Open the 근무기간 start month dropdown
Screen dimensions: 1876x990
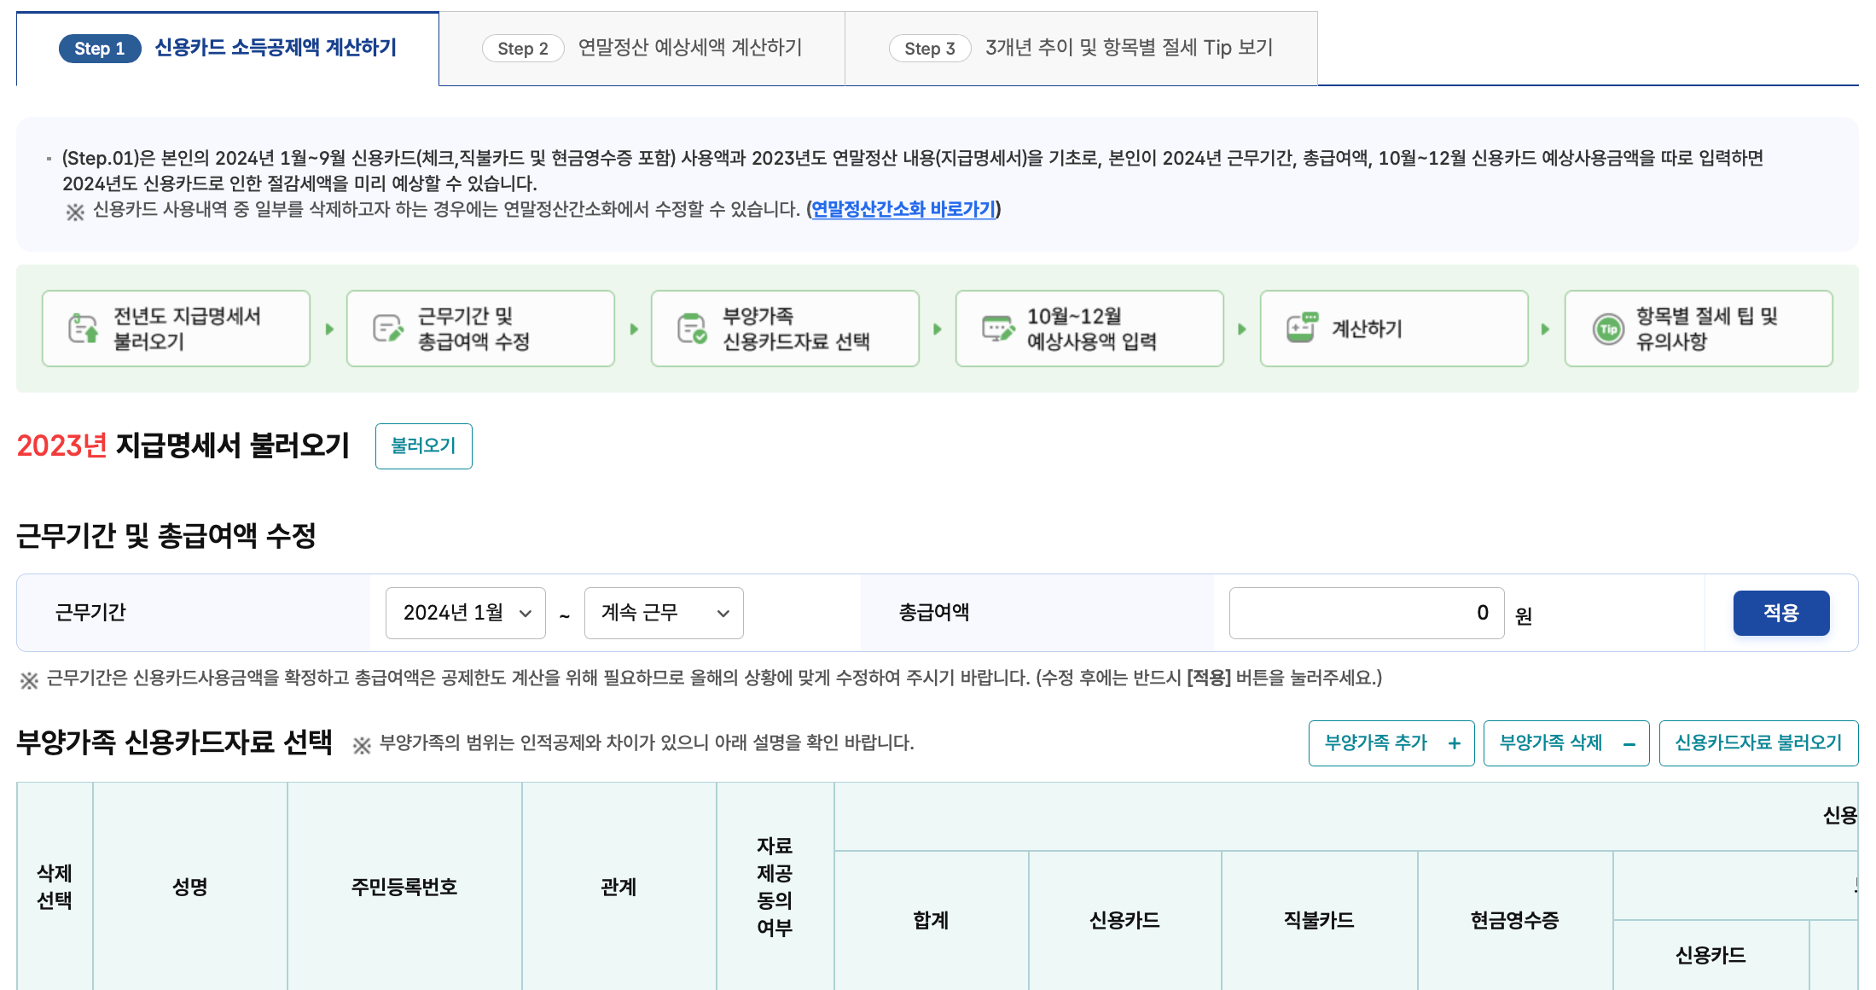click(x=465, y=613)
